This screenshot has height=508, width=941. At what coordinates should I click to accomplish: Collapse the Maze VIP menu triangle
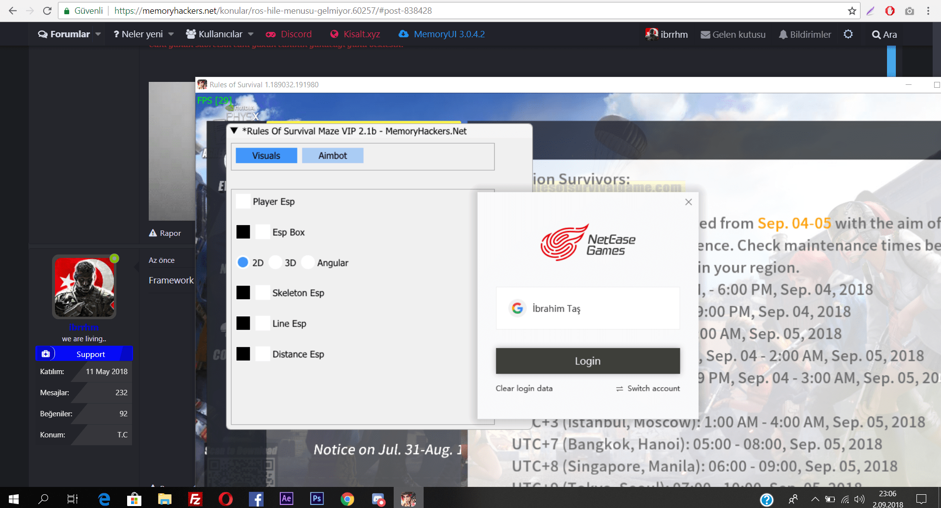point(234,131)
